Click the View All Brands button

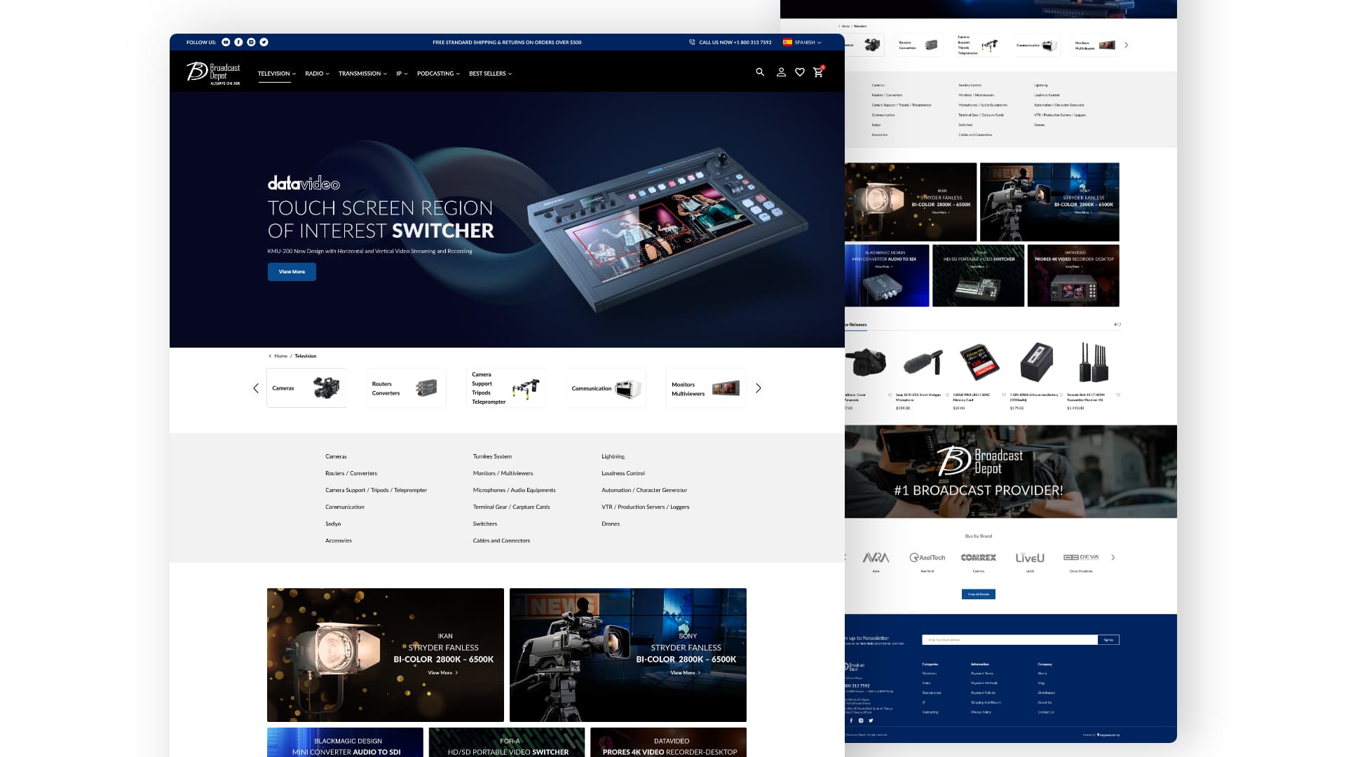(979, 594)
